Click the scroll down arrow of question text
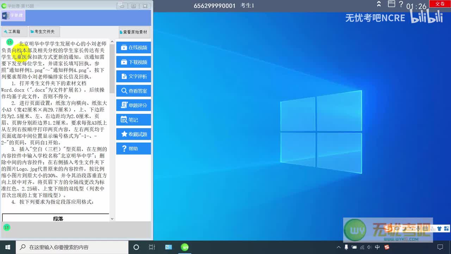 [x=112, y=219]
